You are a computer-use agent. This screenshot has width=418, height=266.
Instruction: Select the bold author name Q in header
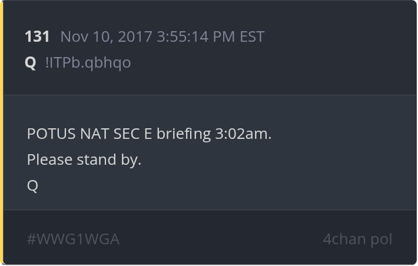[x=31, y=63]
